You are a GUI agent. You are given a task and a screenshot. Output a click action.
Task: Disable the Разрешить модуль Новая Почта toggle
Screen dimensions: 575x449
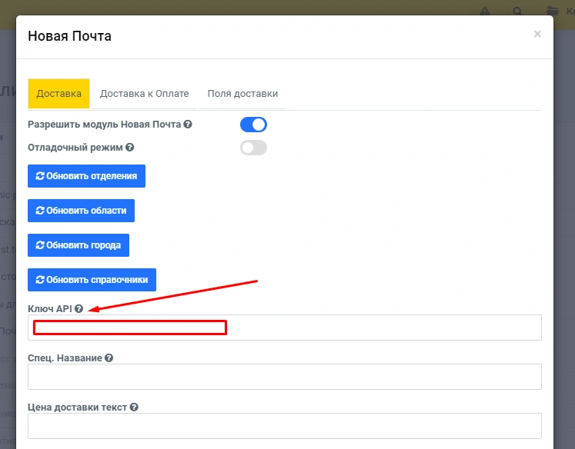(x=253, y=125)
